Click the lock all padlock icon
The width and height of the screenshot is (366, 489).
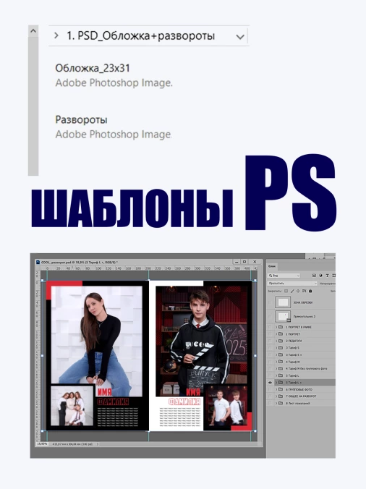coord(310,291)
